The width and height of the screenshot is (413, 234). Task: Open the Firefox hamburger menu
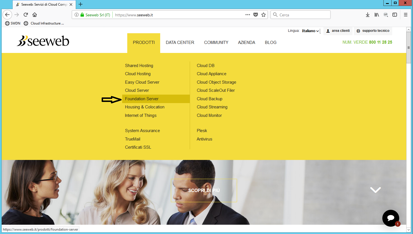(406, 15)
